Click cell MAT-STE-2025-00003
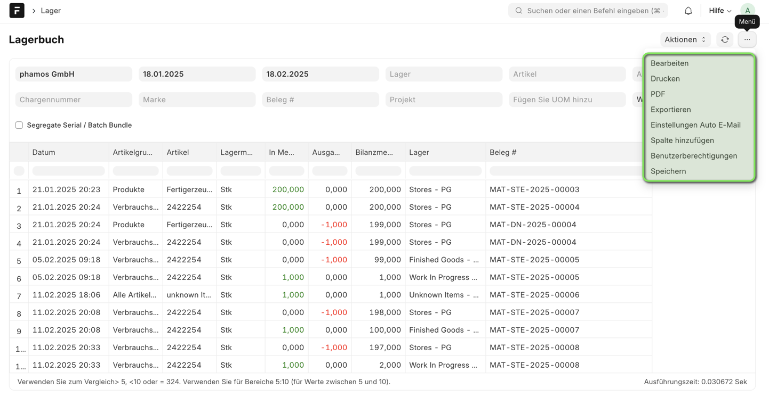The height and width of the screenshot is (405, 769). 568,189
